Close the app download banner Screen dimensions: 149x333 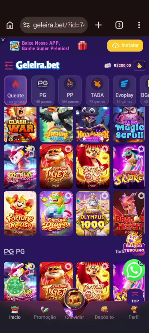[3, 40]
